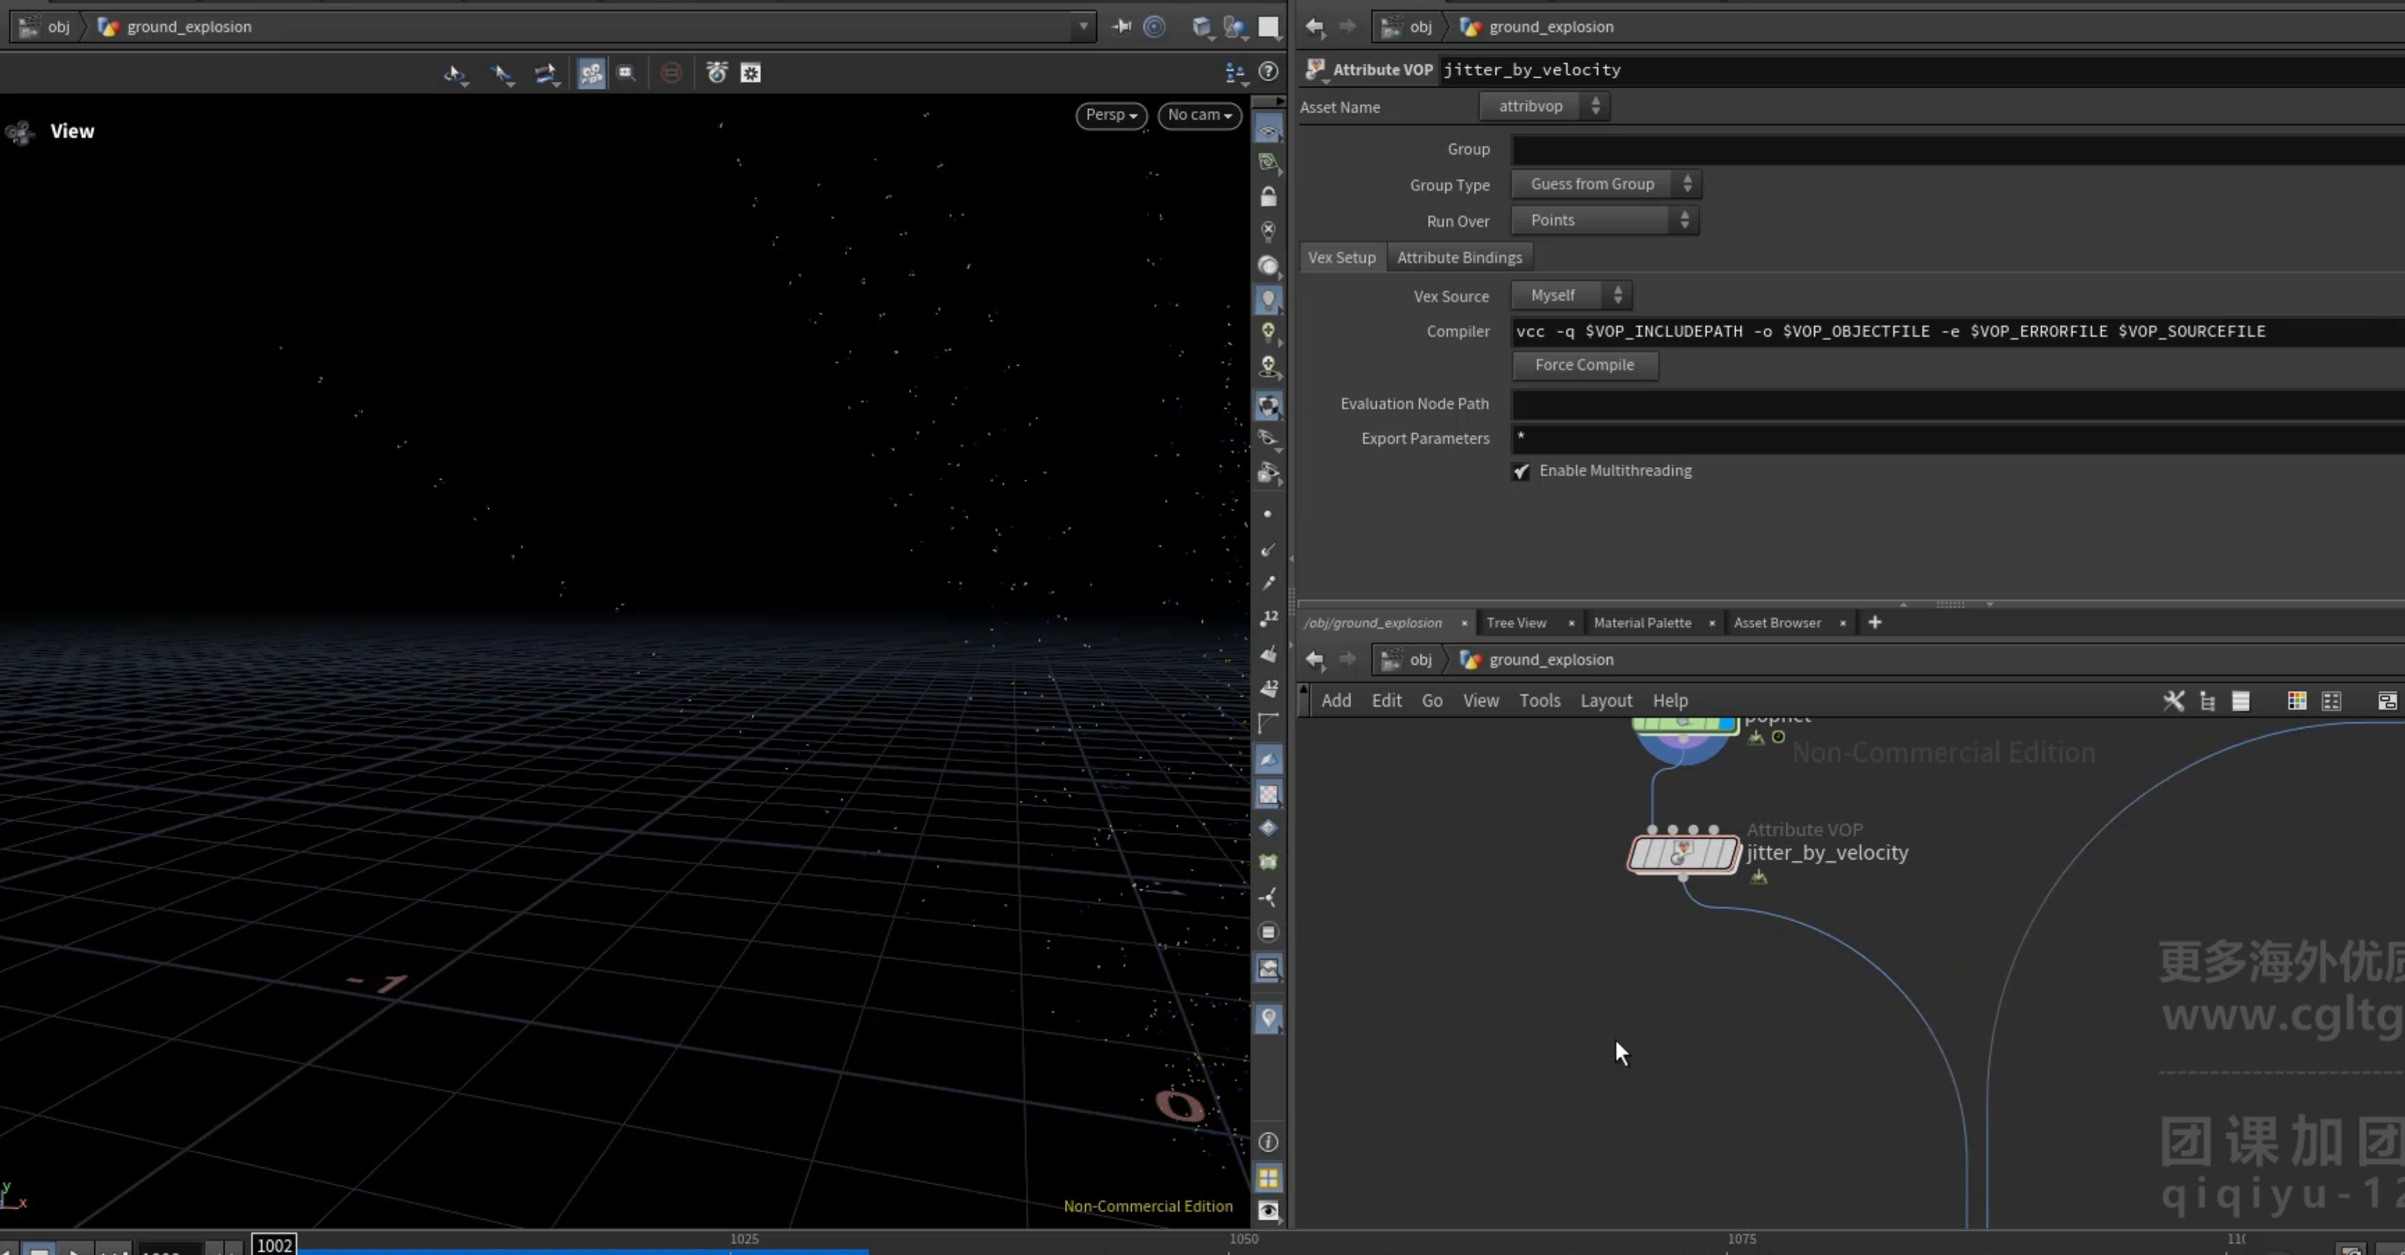This screenshot has width=2405, height=1255.
Task: Expand the Run Over Points dropdown
Action: click(1605, 220)
